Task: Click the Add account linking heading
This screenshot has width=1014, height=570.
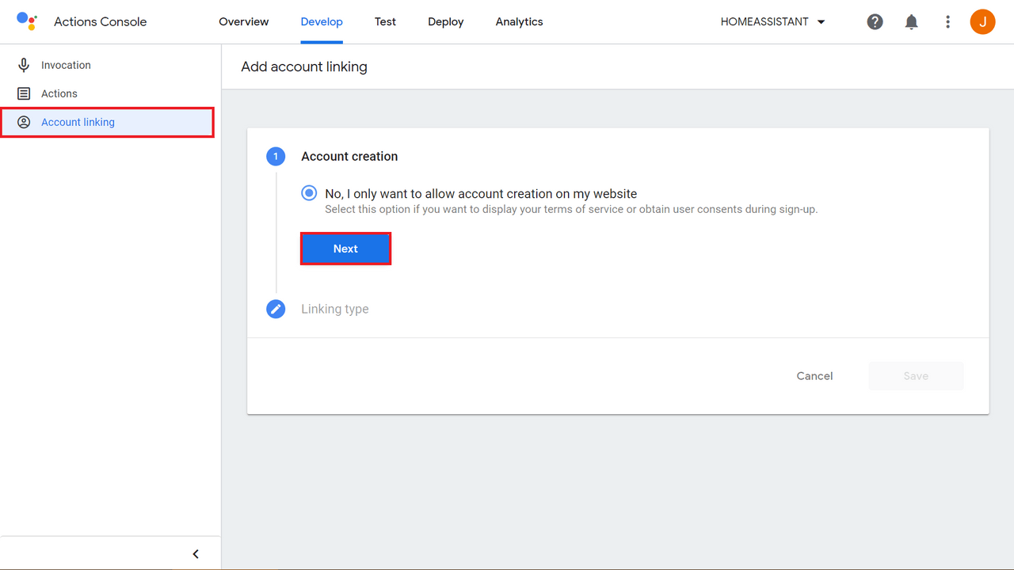Action: click(304, 66)
